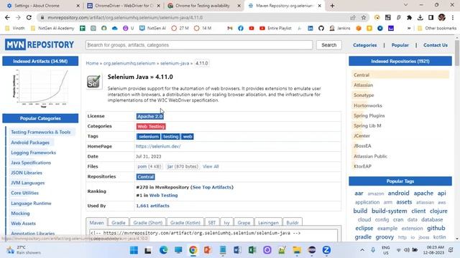Open the tab search dropdown arrow
460x258 pixels.
[x=405, y=5]
